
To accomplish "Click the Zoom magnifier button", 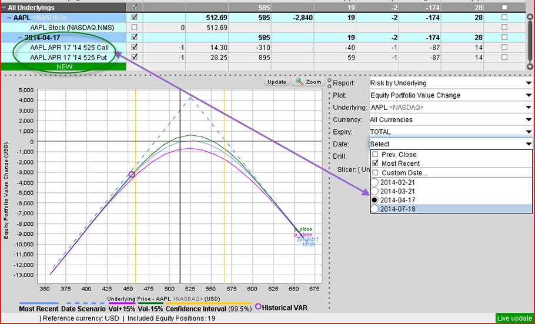I will (x=308, y=82).
